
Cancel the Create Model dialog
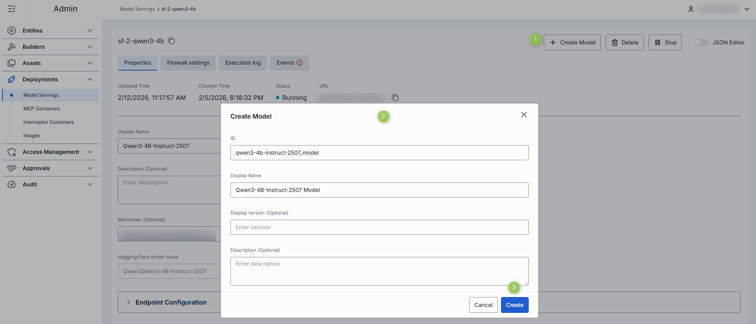pyautogui.click(x=483, y=305)
